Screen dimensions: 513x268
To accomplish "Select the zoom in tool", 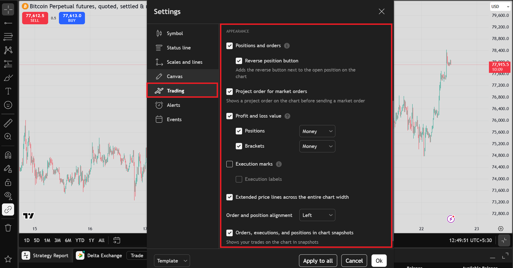I will coord(8,136).
